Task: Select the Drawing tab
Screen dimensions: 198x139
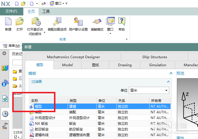Action: [125, 65]
